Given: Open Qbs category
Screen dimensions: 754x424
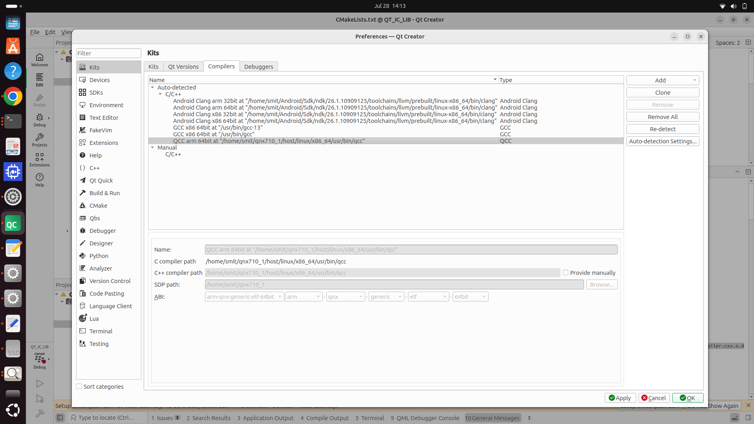Looking at the screenshot, I should point(109,218).
